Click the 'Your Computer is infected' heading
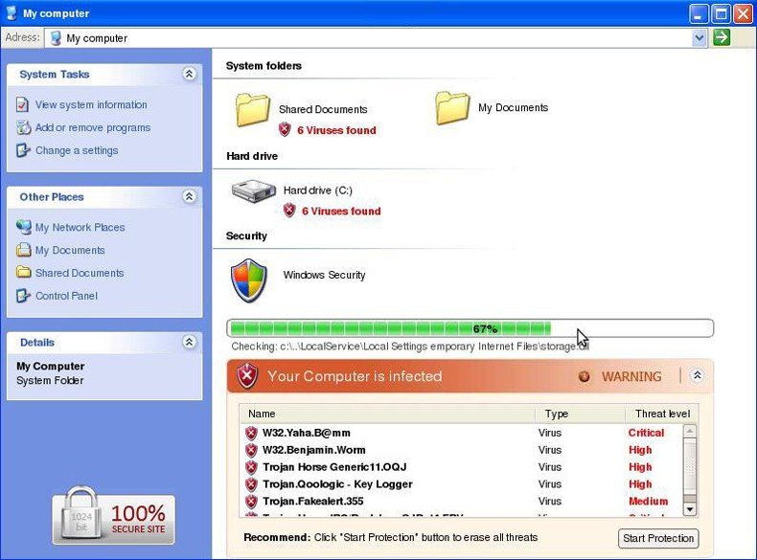The image size is (757, 560). pyautogui.click(x=355, y=376)
